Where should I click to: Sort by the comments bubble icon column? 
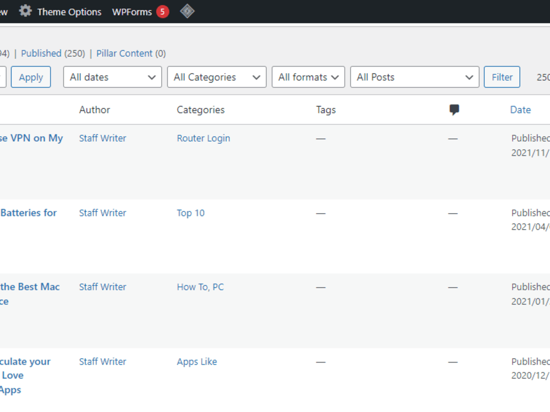[454, 110]
